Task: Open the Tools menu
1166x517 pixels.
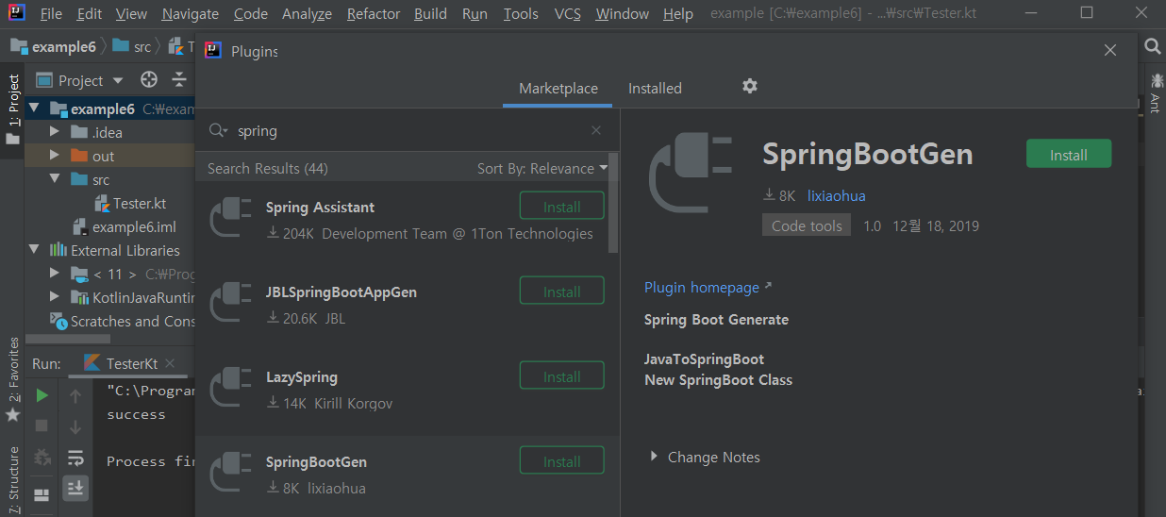Action: 521,14
